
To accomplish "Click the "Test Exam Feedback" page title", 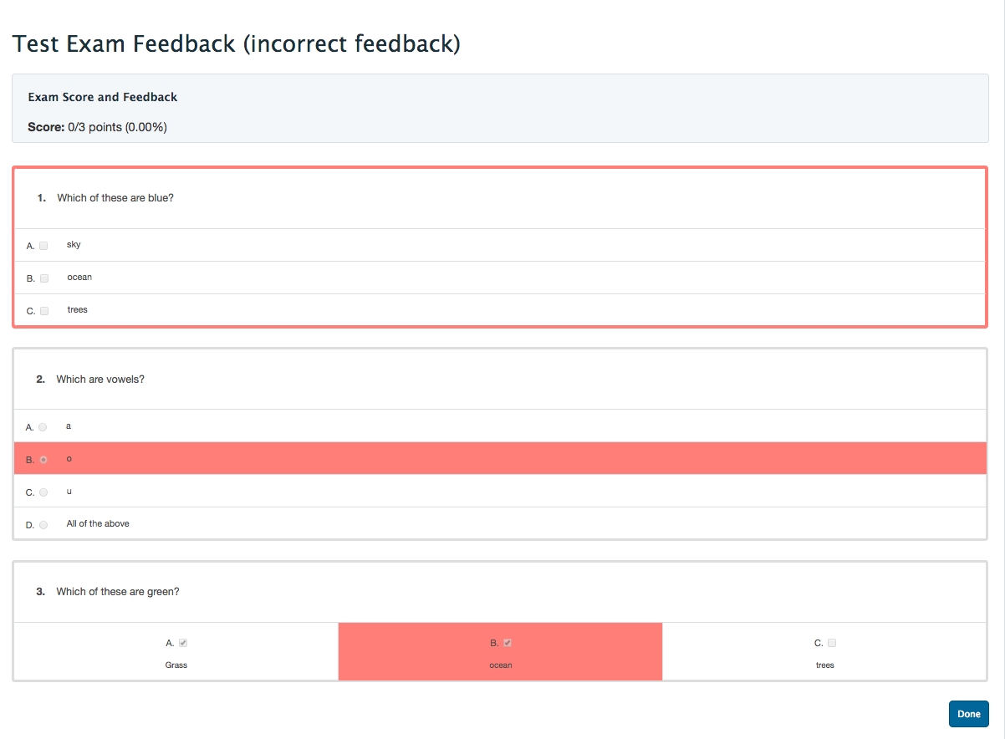I will pos(236,43).
